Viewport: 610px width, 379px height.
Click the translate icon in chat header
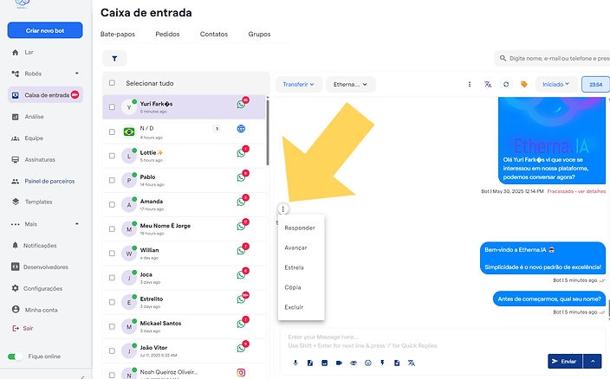click(x=488, y=84)
